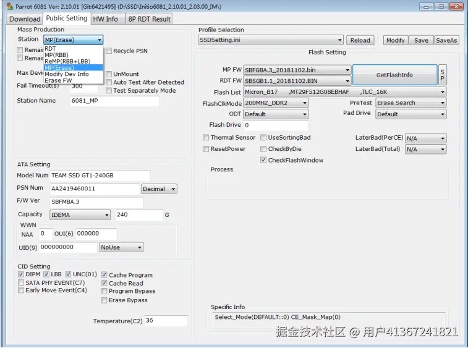Click the capacity value field showing 240
The image size is (468, 348).
pyautogui.click(x=139, y=215)
